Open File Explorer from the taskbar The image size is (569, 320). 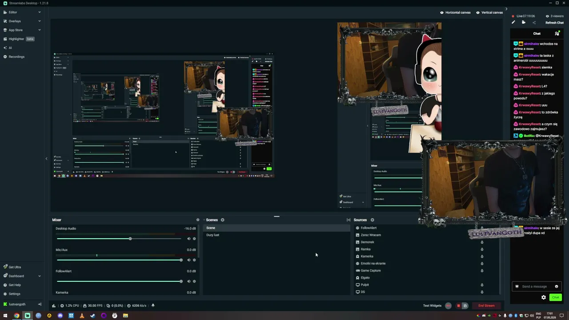coord(125,316)
